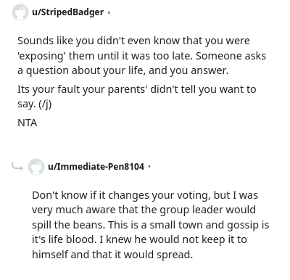Open the u/Immediate-Pen8104 profile link

[x=96, y=167]
